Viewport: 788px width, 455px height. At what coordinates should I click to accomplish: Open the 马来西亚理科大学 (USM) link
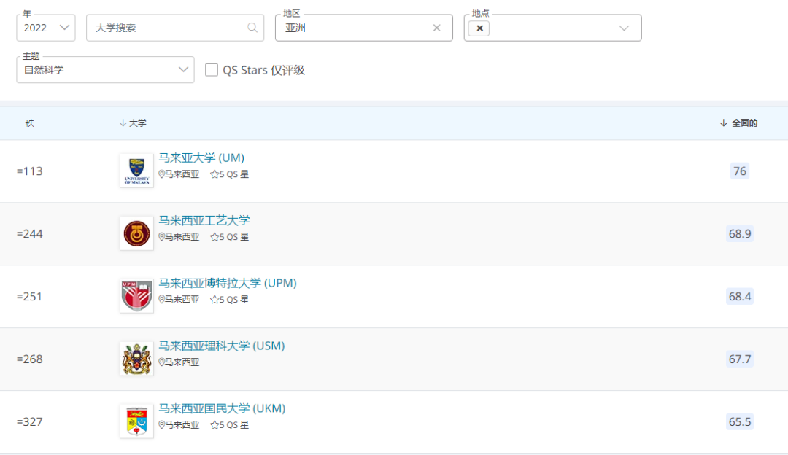click(222, 346)
